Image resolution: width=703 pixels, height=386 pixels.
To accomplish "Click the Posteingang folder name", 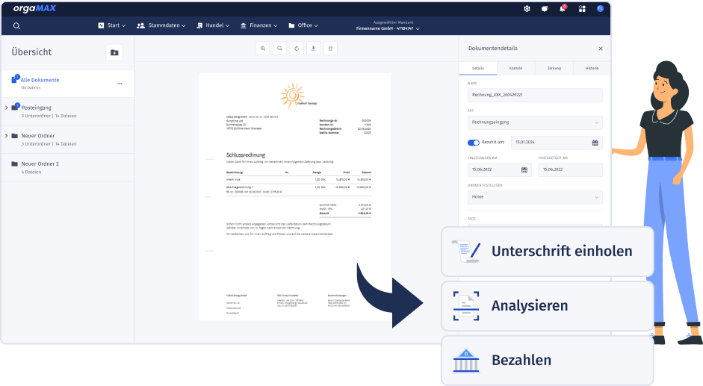I will point(37,108).
